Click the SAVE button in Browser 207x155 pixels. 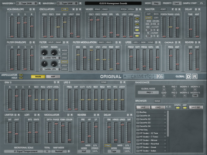coord(142,107)
